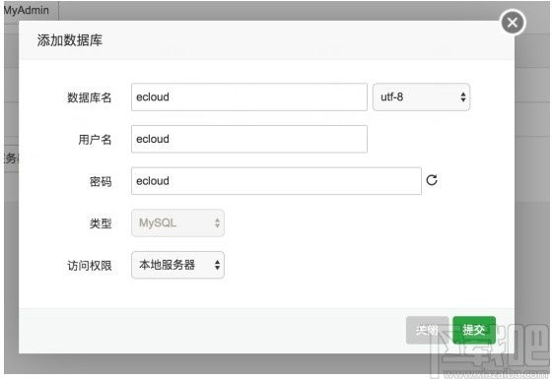Regenerate password with the refresh icon
This screenshot has height=379, width=552.
click(432, 180)
